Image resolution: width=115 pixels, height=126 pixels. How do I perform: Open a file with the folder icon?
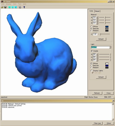click(2, 7)
